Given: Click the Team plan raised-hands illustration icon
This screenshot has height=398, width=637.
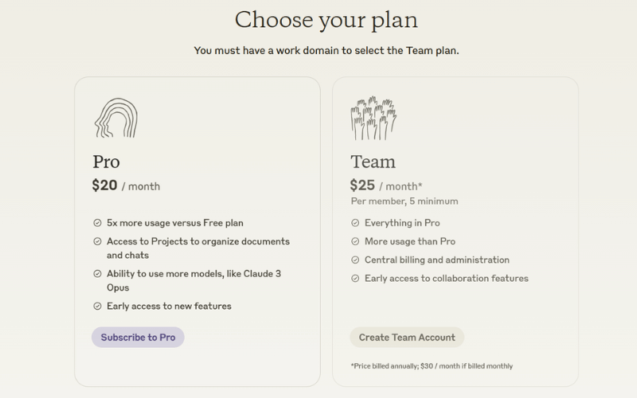Looking at the screenshot, I should tap(373, 118).
